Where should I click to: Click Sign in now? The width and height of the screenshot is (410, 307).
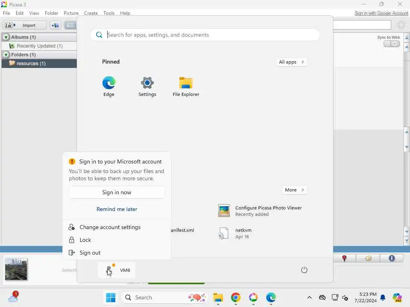pyautogui.click(x=117, y=192)
